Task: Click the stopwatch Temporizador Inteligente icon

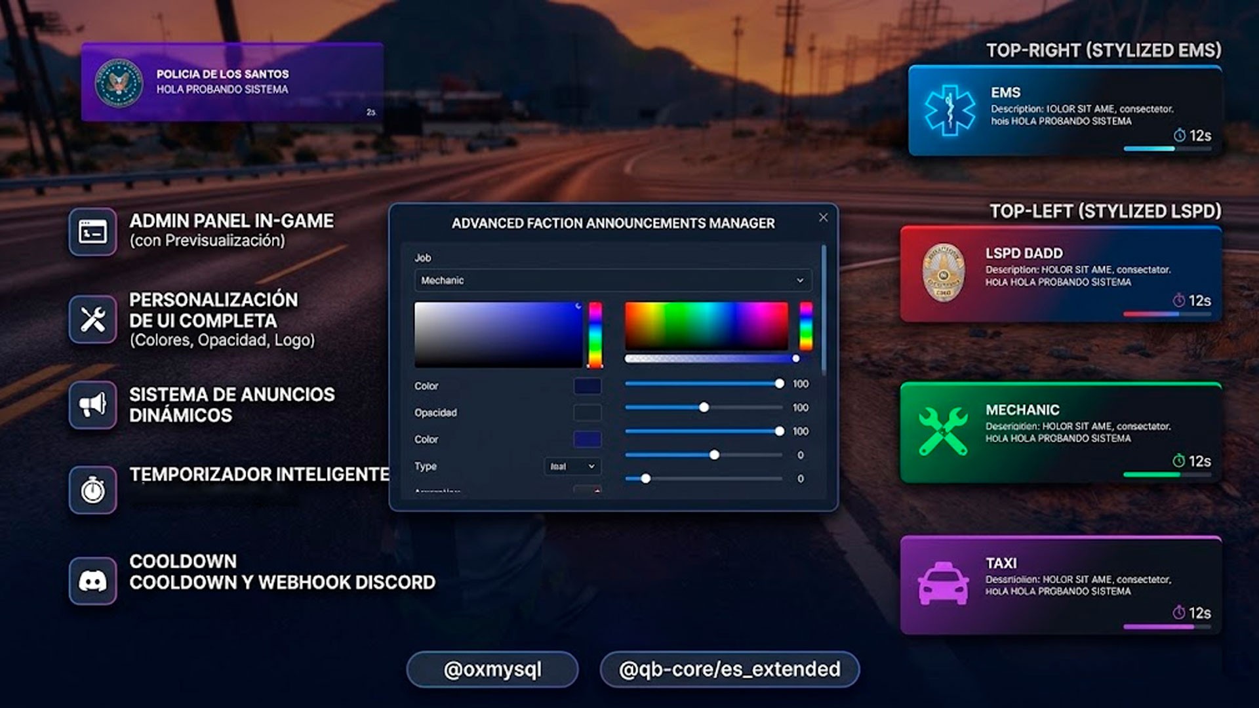Action: (x=92, y=490)
